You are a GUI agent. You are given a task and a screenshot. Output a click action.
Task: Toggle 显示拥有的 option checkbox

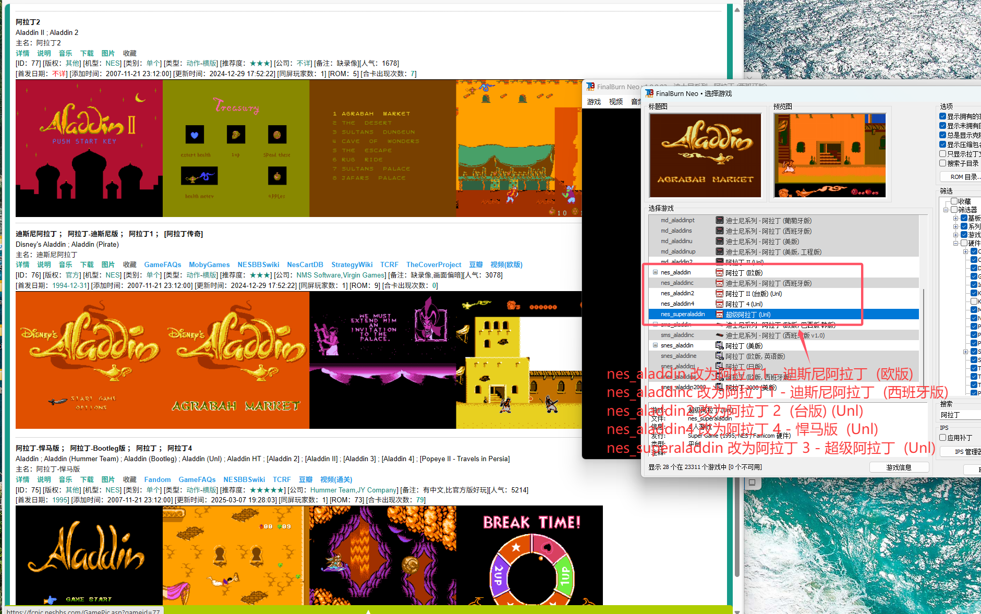click(x=943, y=116)
